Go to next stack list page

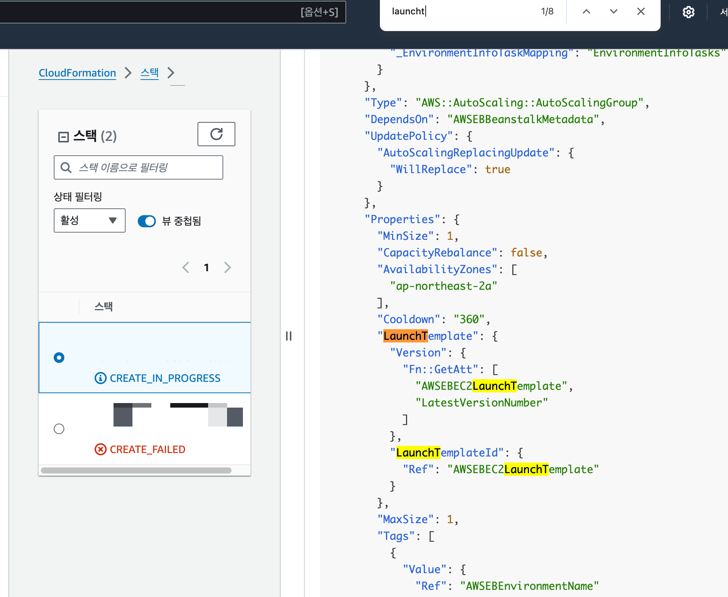pyautogui.click(x=227, y=267)
